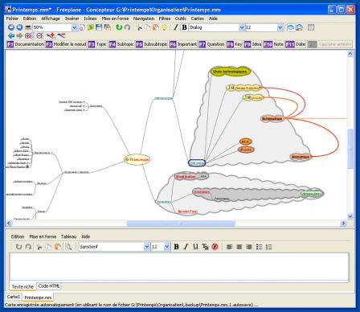This screenshot has width=360, height=312.
Task: Apply the F11 Date style
Action: (x=296, y=44)
